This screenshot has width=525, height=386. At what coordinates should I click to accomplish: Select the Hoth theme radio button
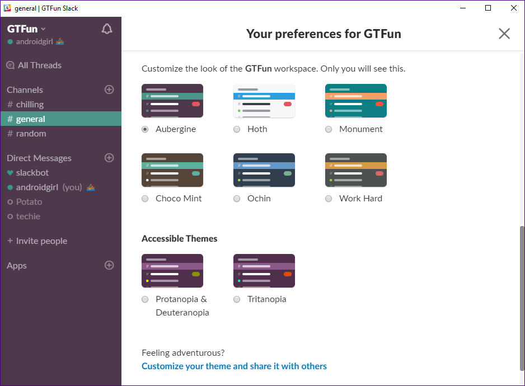(x=237, y=129)
